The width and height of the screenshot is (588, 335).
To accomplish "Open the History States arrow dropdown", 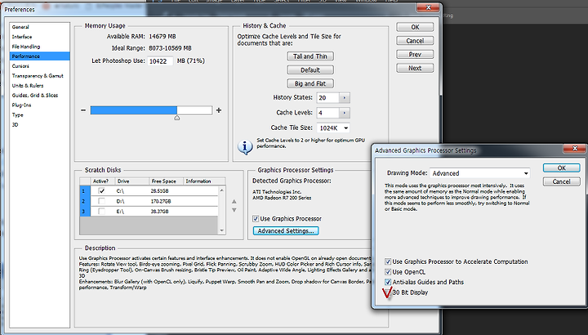I will click(x=345, y=98).
